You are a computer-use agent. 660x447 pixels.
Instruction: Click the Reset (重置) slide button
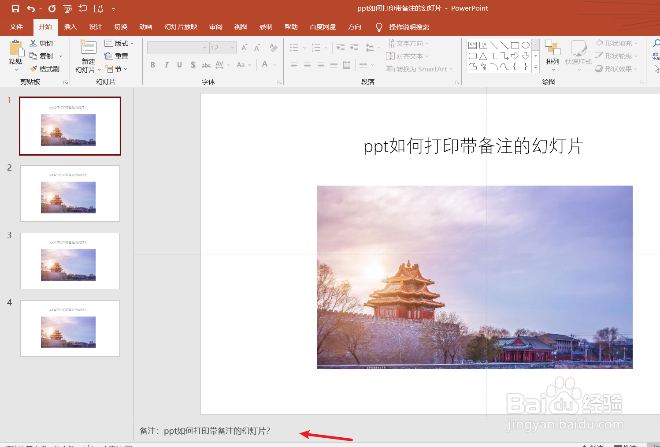(x=117, y=56)
